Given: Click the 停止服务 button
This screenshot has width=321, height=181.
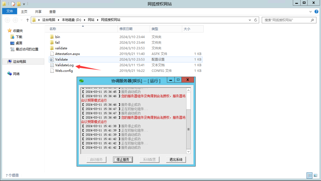Looking at the screenshot, I should coord(123,160).
